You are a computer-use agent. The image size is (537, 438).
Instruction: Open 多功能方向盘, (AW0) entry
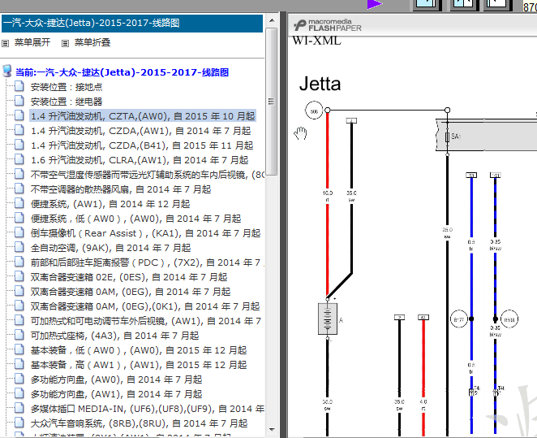coord(117,379)
